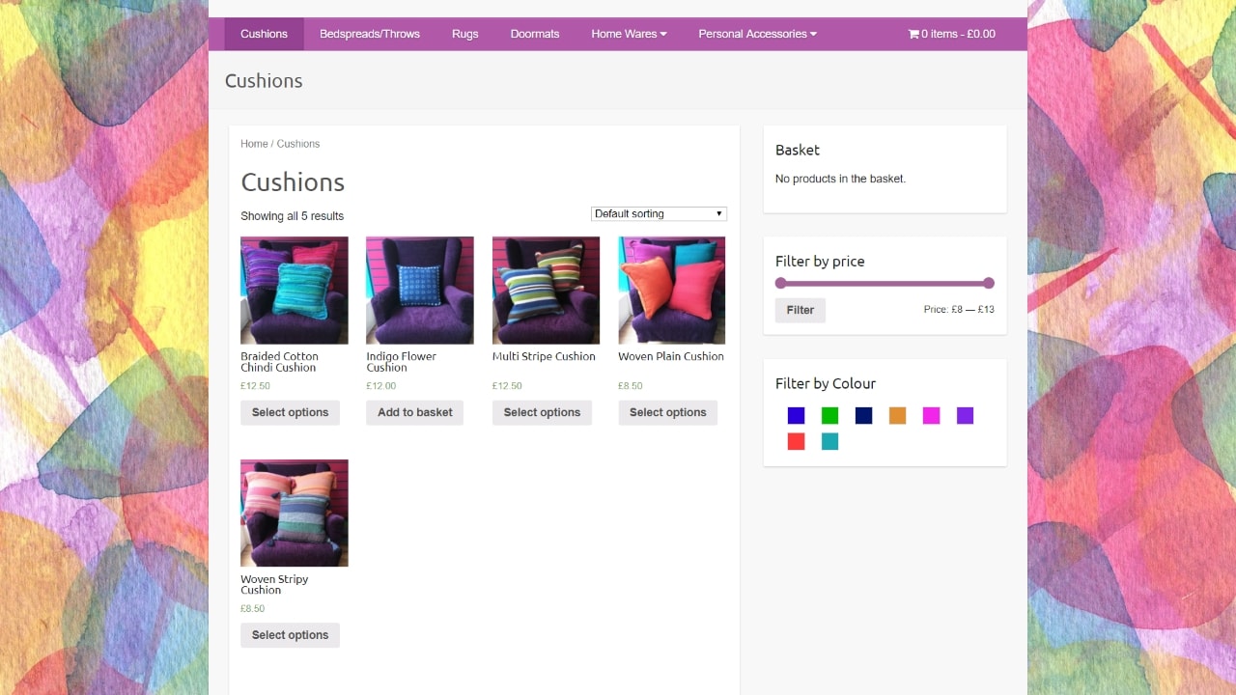Expand the Personal Accessories menu
1236x695 pixels.
757,33
